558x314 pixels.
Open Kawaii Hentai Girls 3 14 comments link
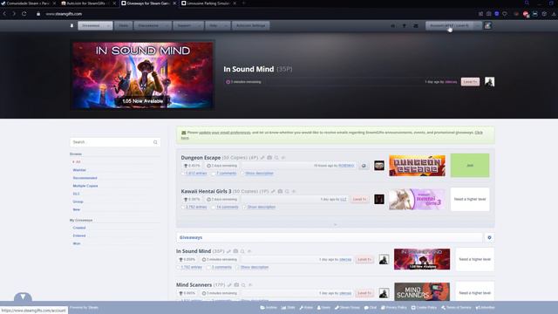point(228,208)
